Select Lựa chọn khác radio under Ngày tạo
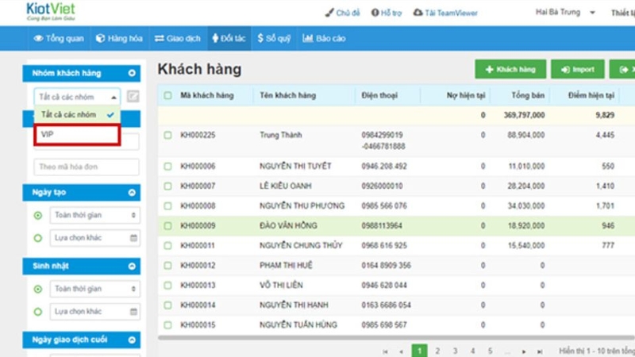This screenshot has width=635, height=357. pyautogui.click(x=38, y=238)
